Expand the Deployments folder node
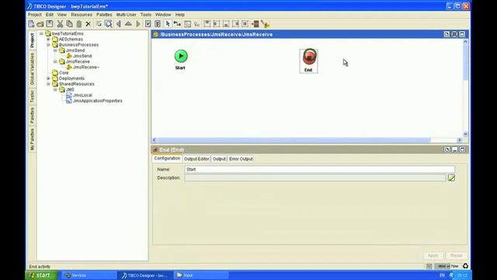 pyautogui.click(x=48, y=79)
